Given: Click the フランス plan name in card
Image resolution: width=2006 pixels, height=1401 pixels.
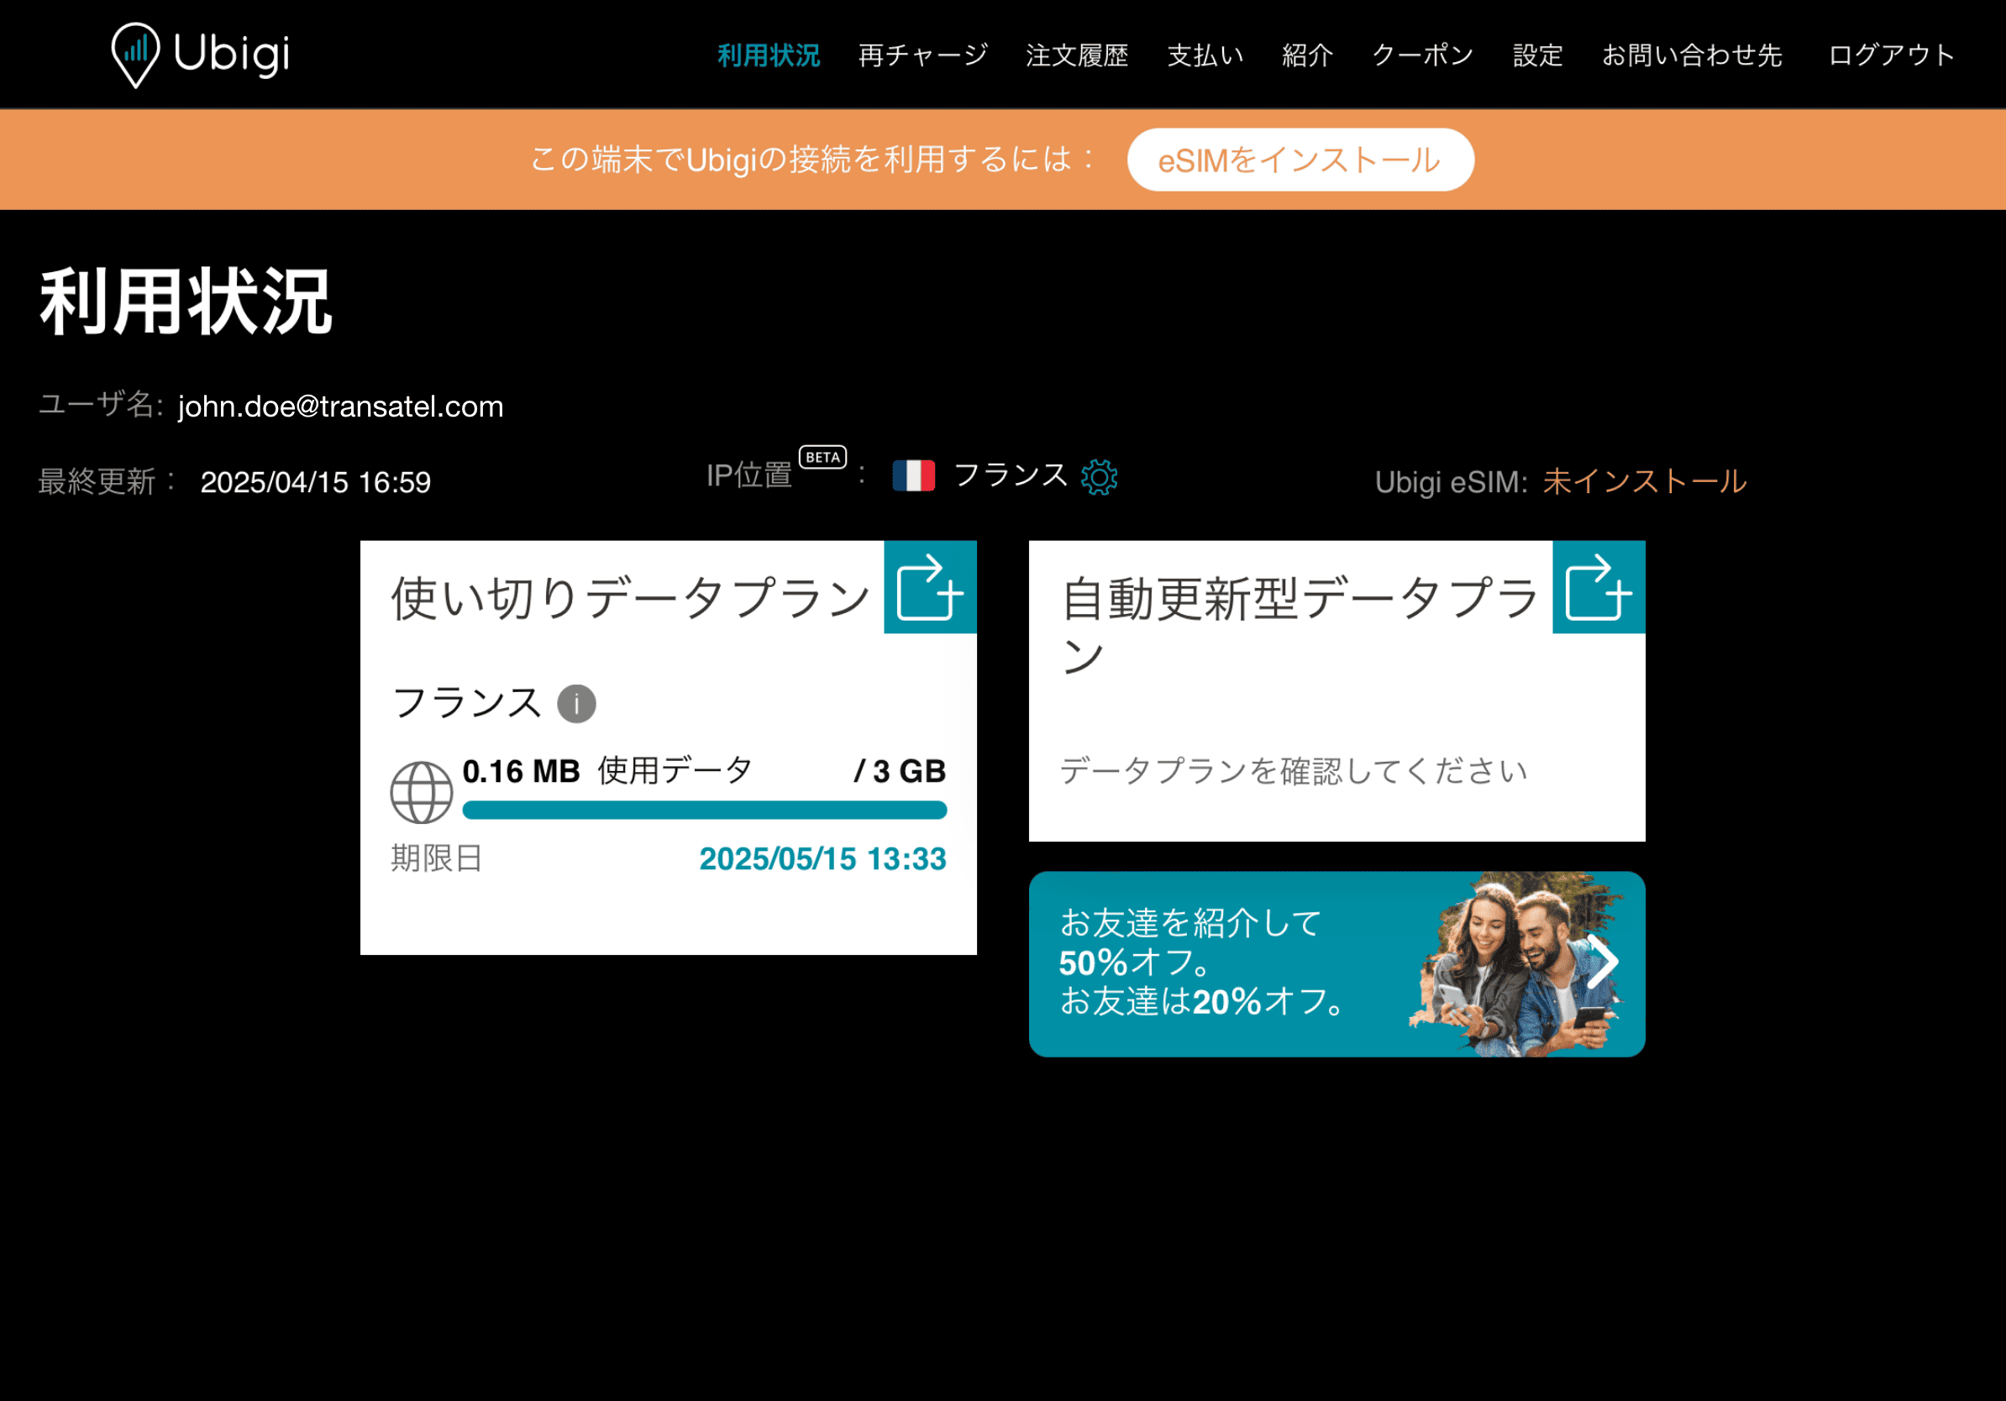Looking at the screenshot, I should 467,704.
